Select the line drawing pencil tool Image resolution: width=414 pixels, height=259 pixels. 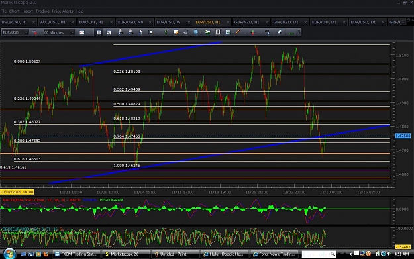point(238,32)
